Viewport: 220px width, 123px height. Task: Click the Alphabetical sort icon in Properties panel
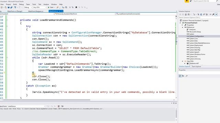183,76
